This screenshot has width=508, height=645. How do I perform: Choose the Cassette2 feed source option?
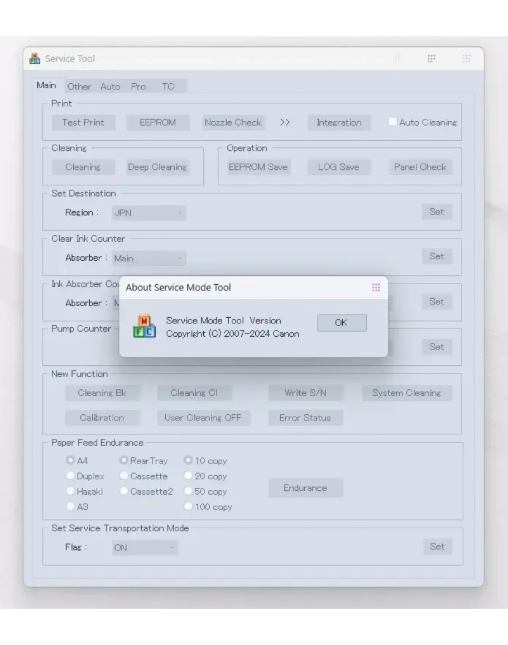click(x=124, y=491)
